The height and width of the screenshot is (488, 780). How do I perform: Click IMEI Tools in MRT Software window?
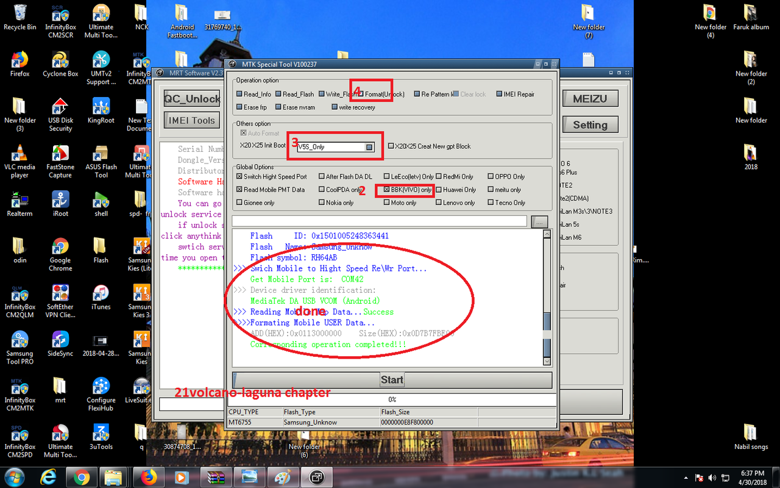[192, 120]
